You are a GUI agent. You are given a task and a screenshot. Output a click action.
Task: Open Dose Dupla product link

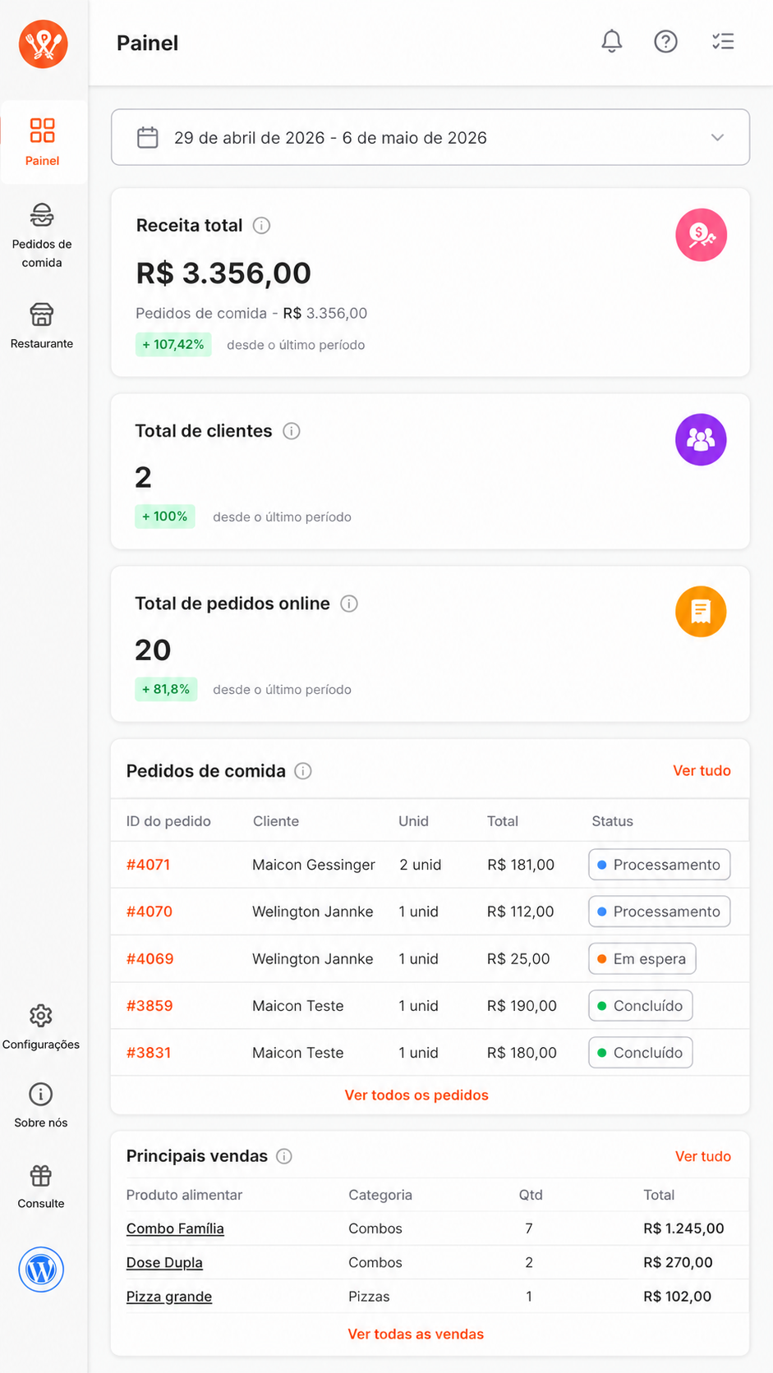[x=164, y=1263]
